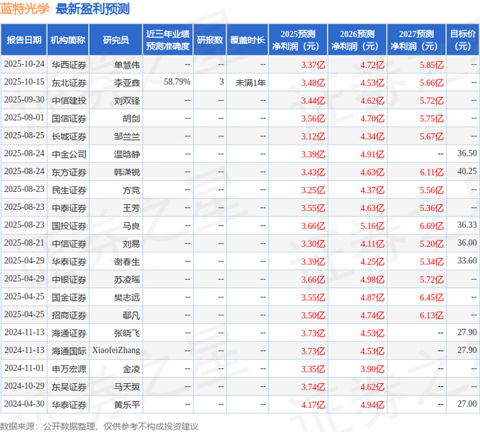Select researcher 王芳
This screenshot has height=432, width=480.
click(x=132, y=208)
